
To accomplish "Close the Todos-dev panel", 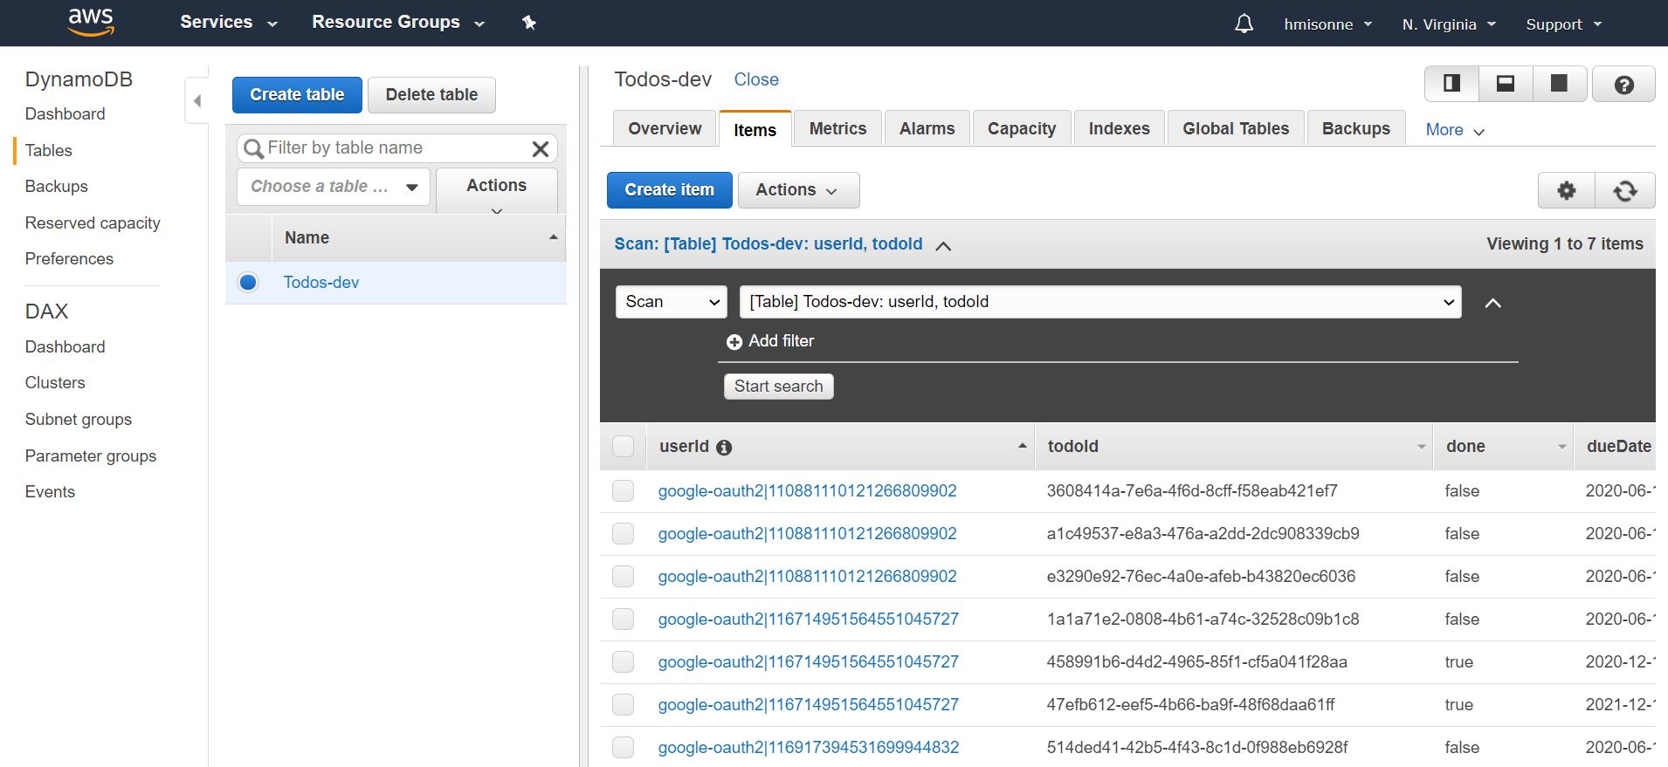I will (755, 79).
